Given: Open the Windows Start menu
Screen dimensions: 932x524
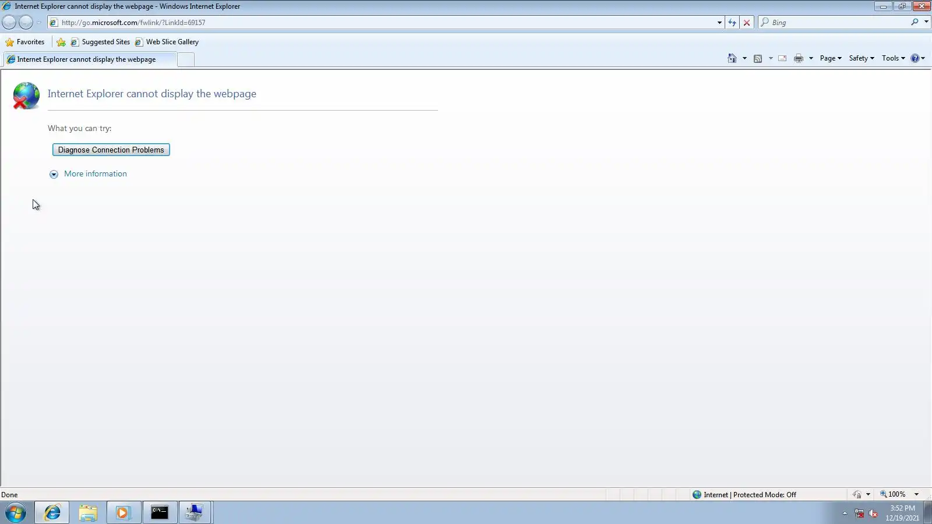Looking at the screenshot, I should pos(16,513).
